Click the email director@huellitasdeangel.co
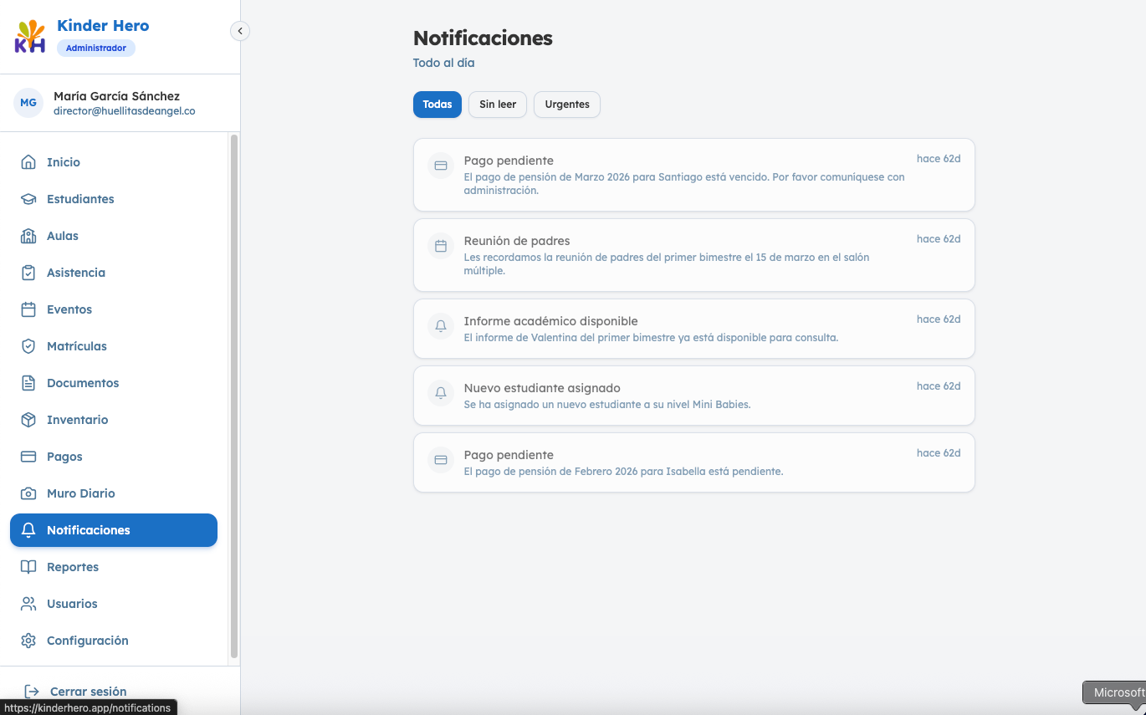Viewport: 1146px width, 715px height. coord(125,111)
